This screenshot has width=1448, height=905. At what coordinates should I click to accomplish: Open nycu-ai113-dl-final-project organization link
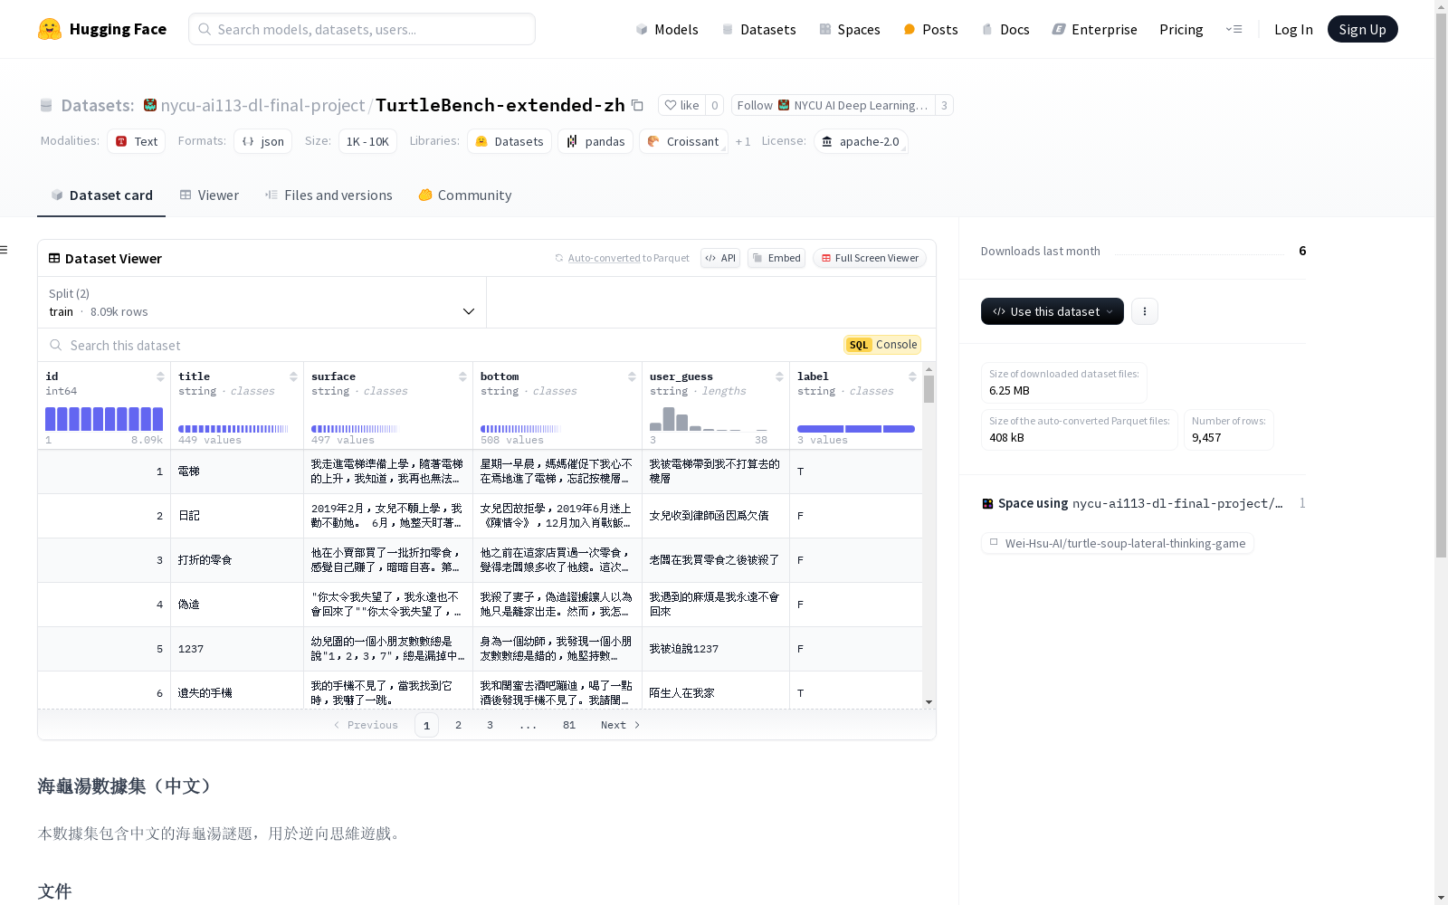click(x=262, y=105)
